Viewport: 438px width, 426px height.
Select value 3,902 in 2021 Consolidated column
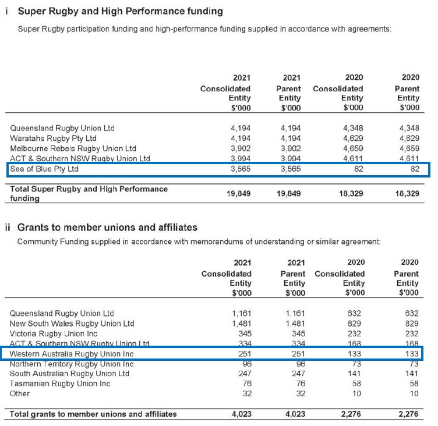click(x=241, y=148)
